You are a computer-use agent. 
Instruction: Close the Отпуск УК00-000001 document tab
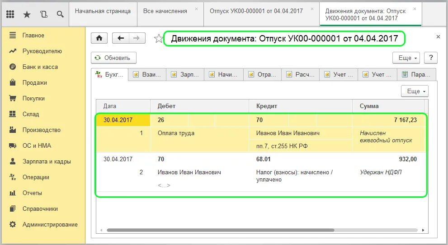tap(312, 9)
